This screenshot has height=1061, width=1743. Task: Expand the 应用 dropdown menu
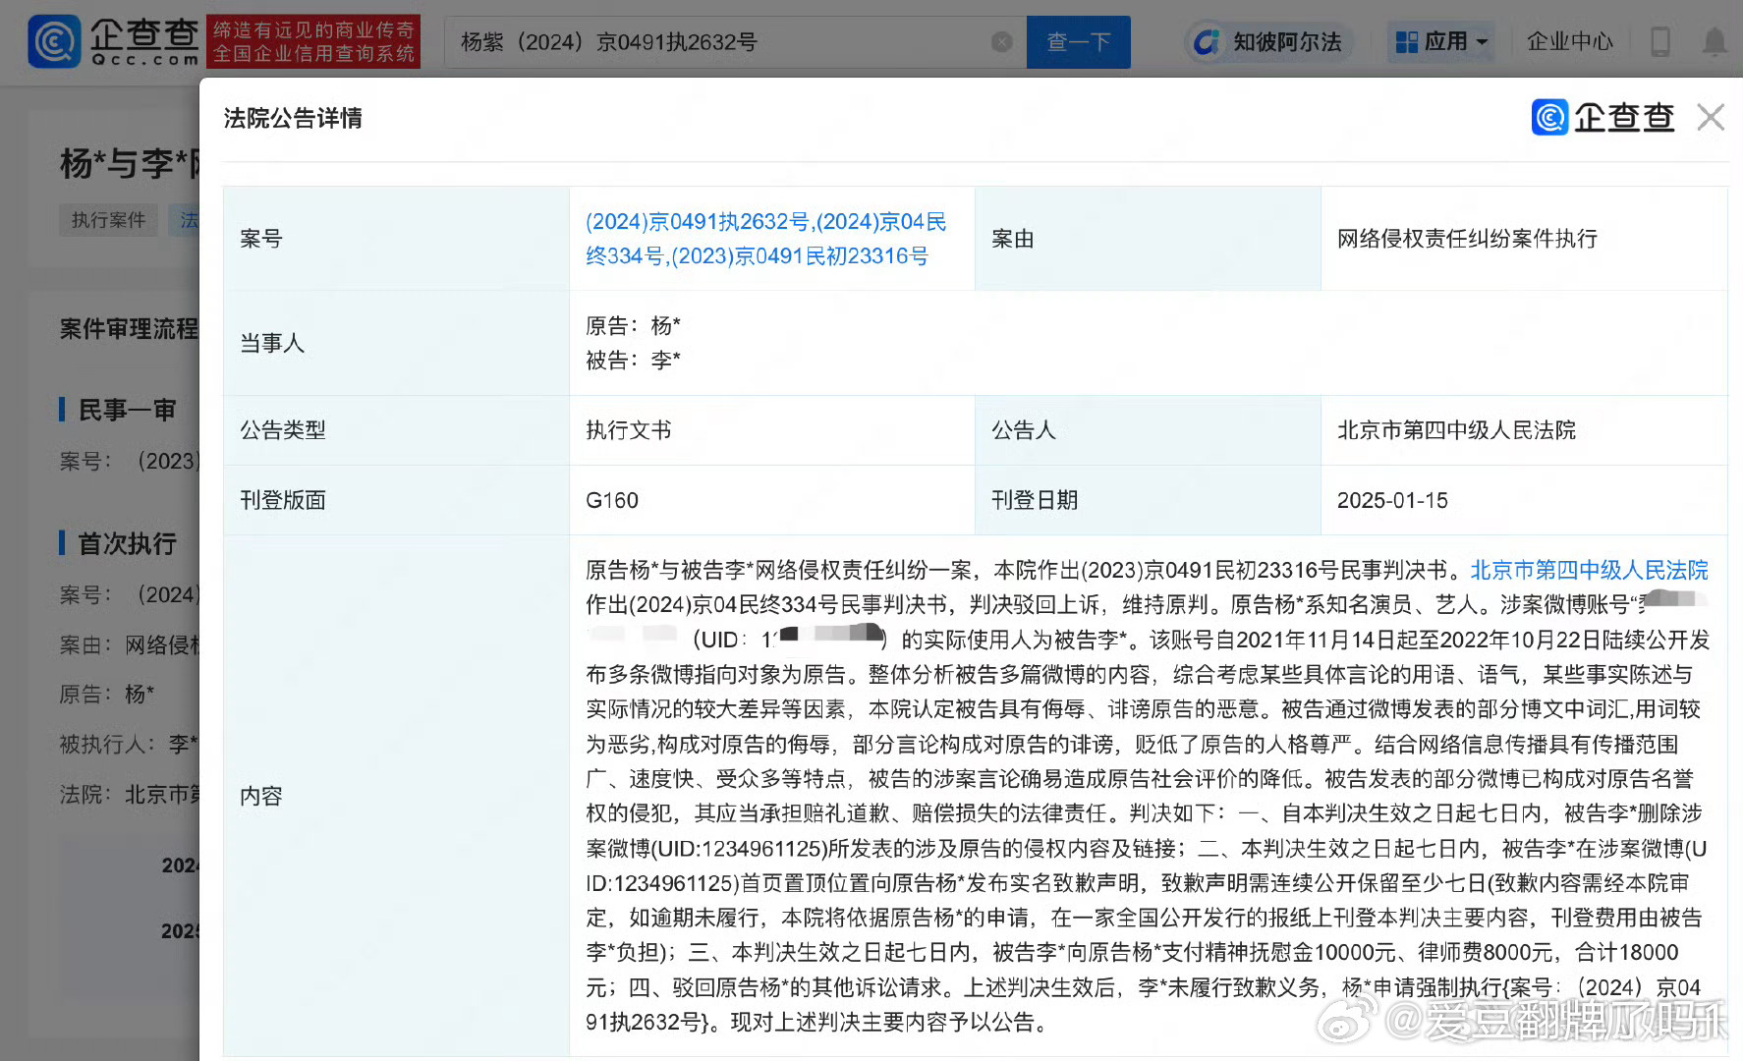(1441, 42)
